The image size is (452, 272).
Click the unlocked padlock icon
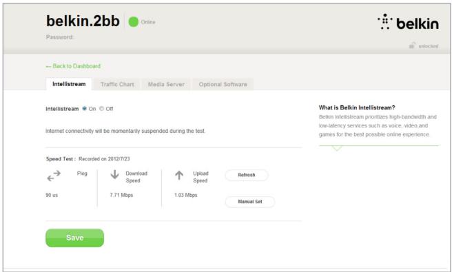(412, 45)
